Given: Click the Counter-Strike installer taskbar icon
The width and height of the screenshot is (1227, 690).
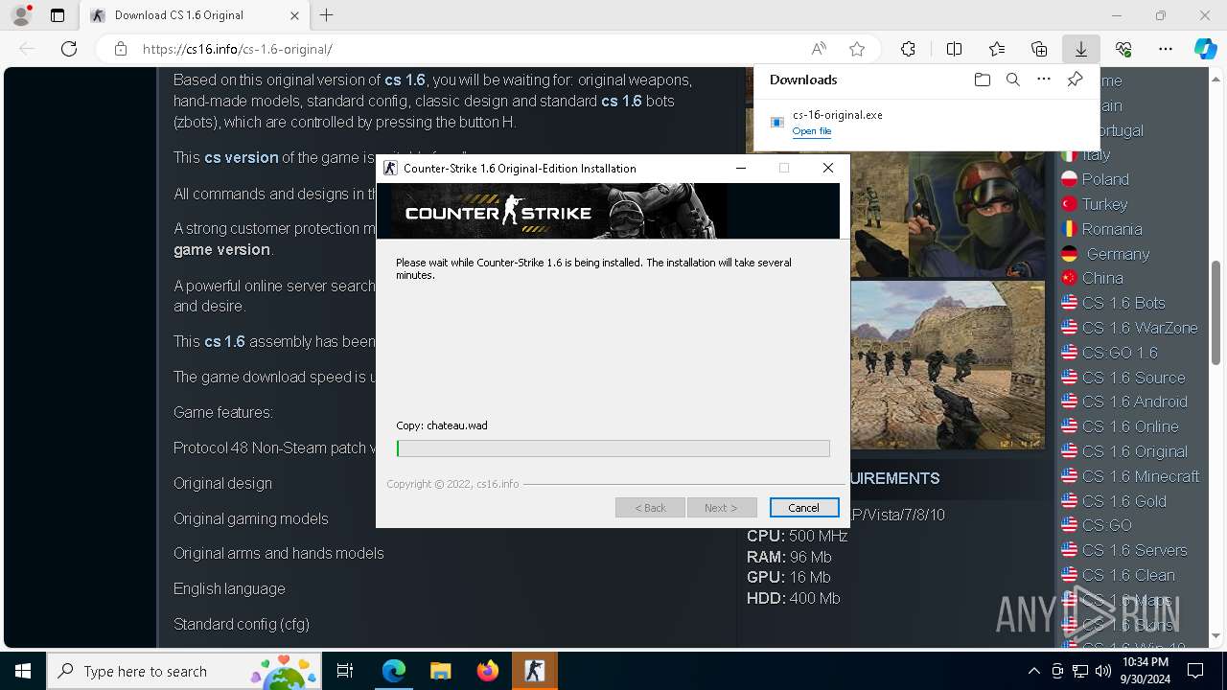Looking at the screenshot, I should tap(534, 671).
